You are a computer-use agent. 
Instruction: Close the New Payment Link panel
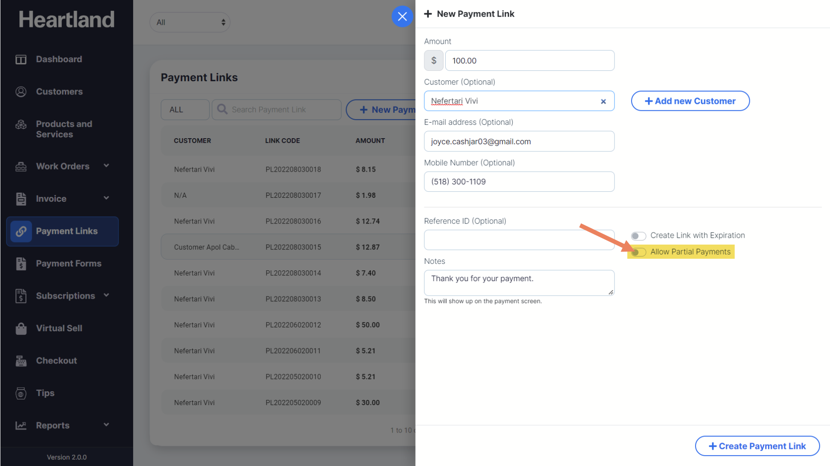tap(402, 16)
